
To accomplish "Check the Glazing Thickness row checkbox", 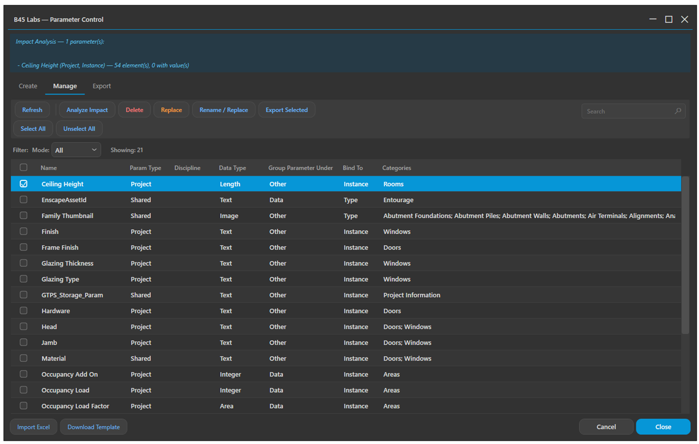I will tap(23, 263).
